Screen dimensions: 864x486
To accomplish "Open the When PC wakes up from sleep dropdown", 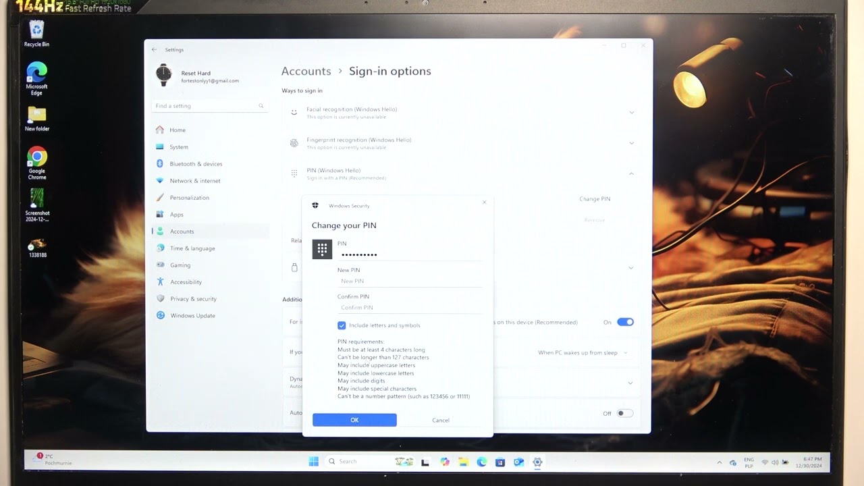I will point(583,352).
